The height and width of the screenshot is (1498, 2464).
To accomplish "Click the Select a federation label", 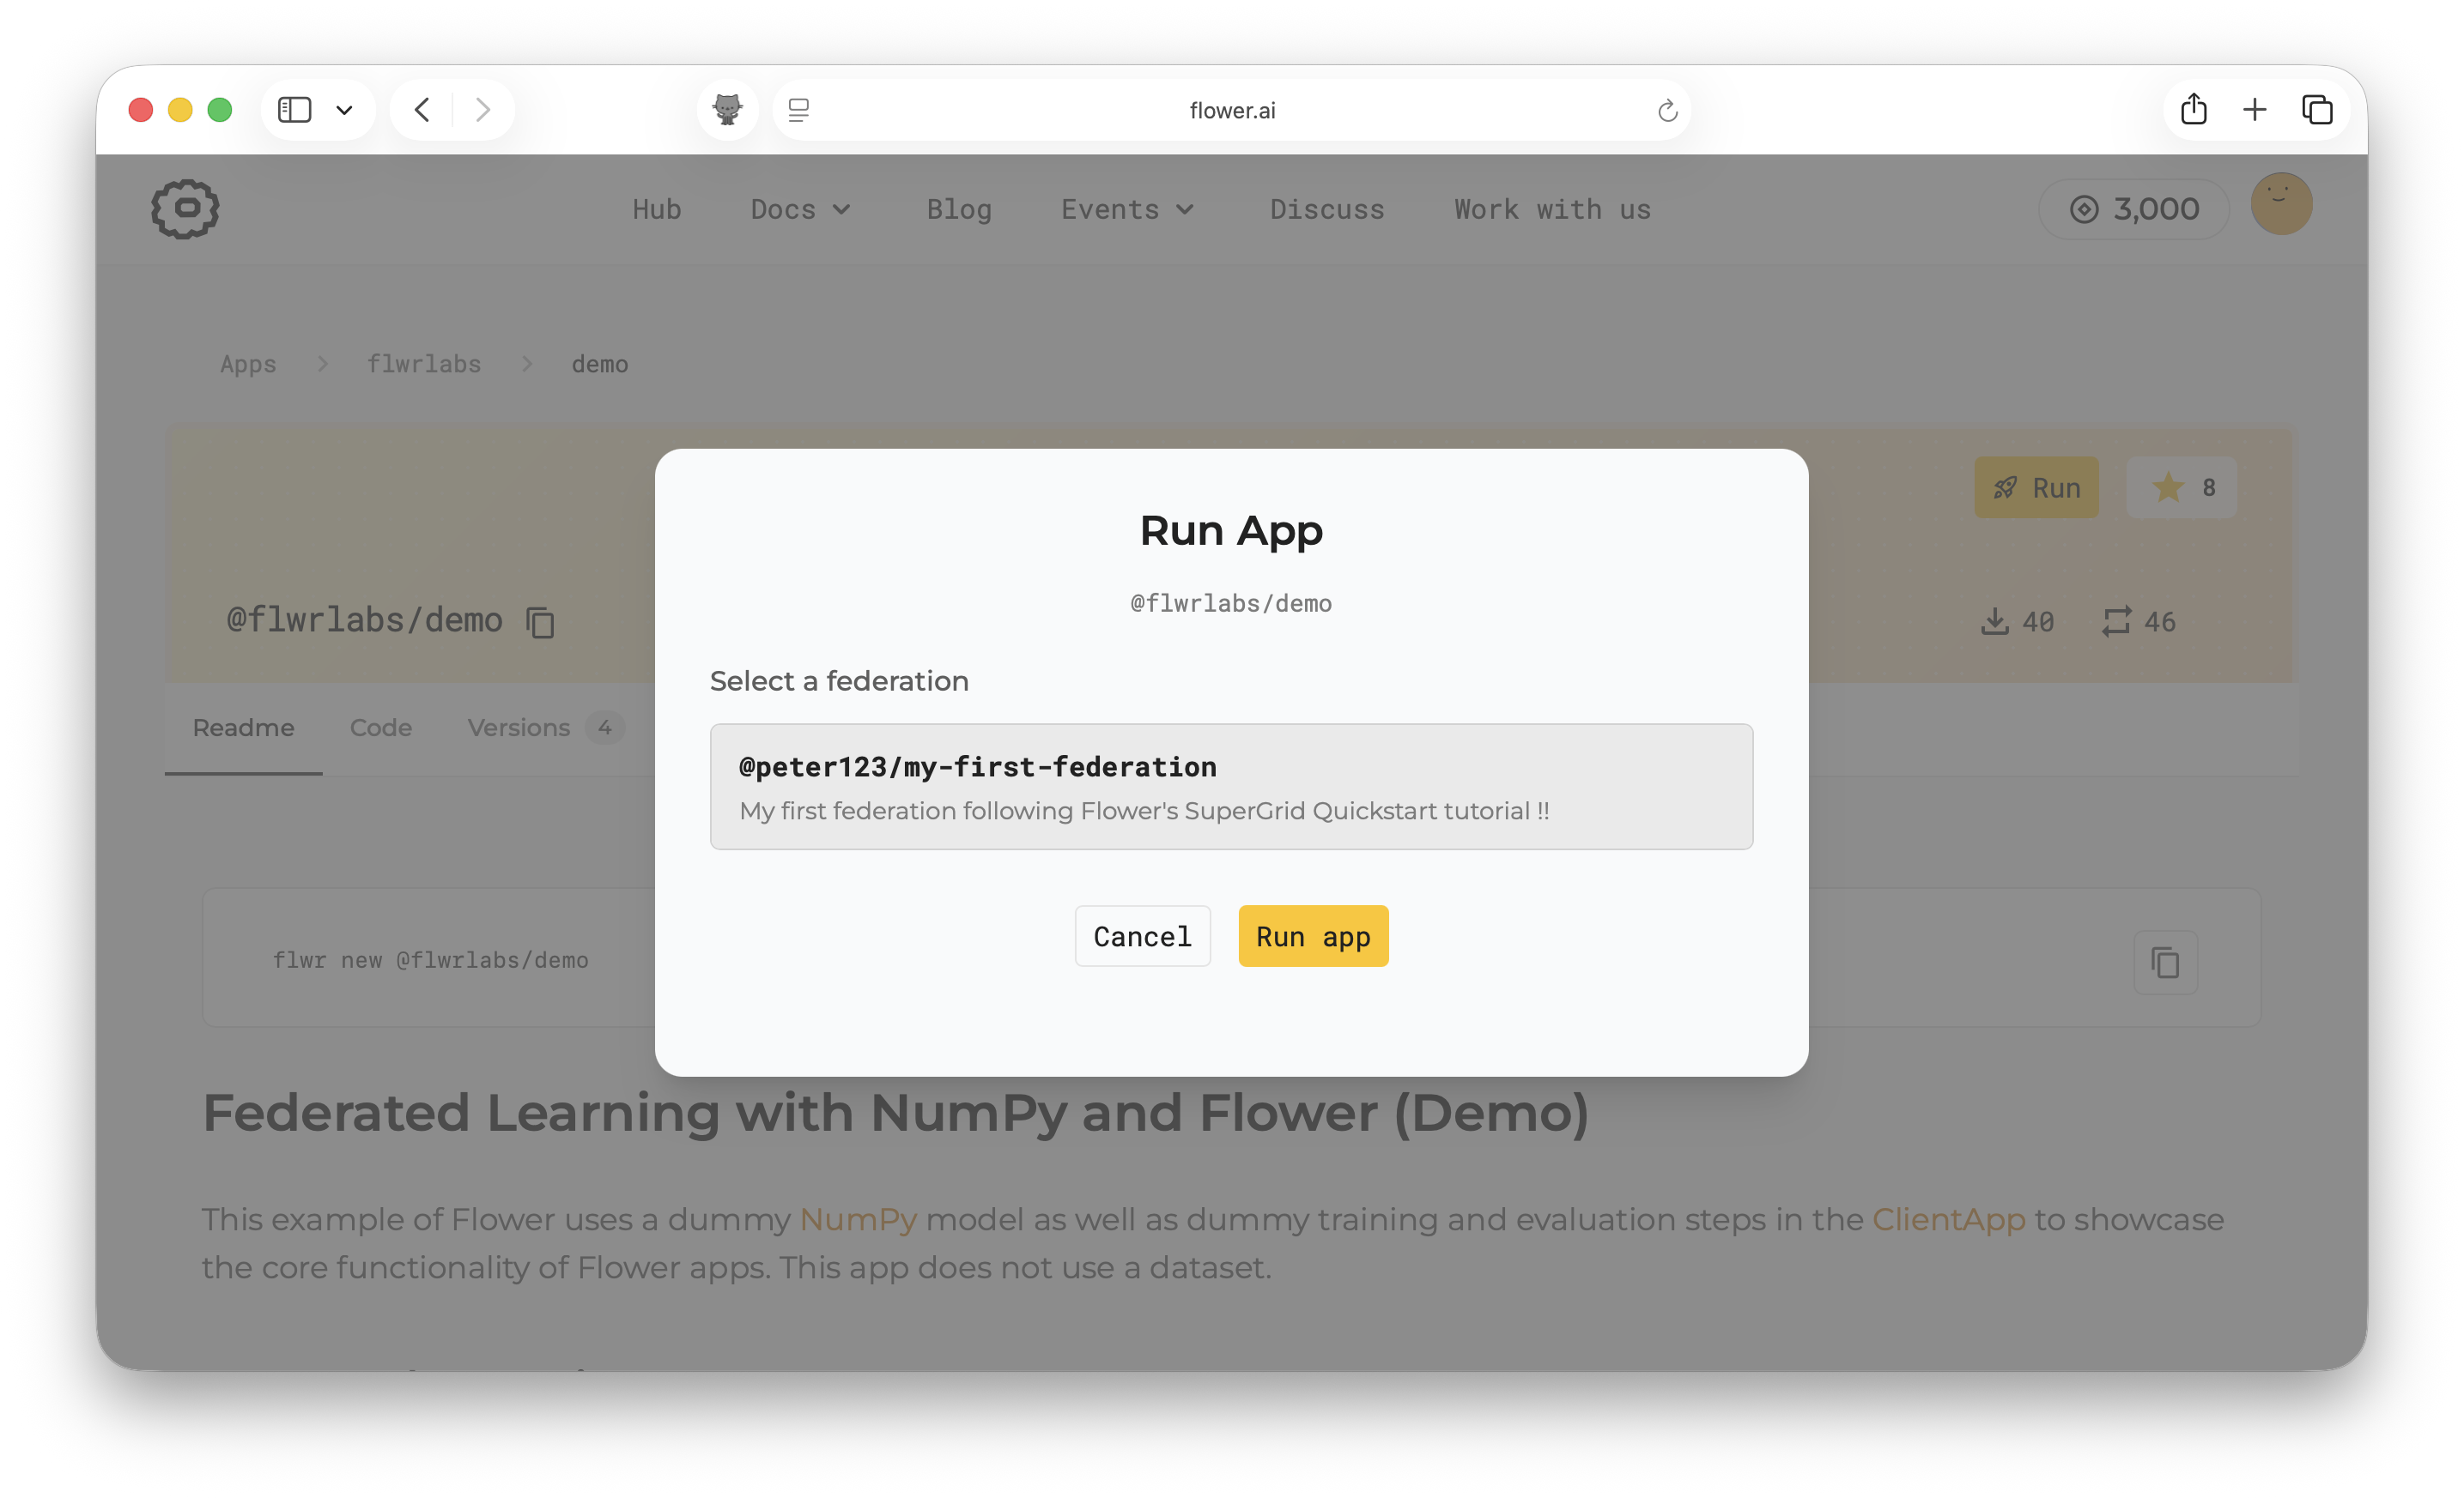I will click(839, 680).
